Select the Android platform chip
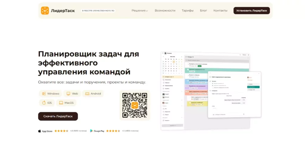Viewport: 305px width, 166px height. click(x=93, y=94)
